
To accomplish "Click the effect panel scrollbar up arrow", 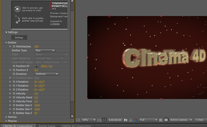I will tap(72, 1).
